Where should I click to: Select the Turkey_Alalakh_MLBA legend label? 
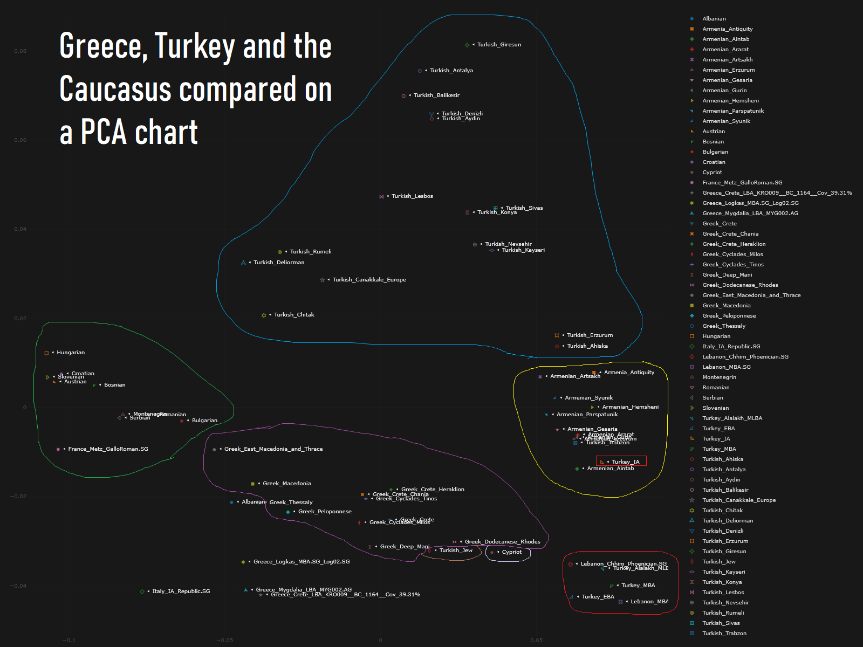[x=732, y=418]
